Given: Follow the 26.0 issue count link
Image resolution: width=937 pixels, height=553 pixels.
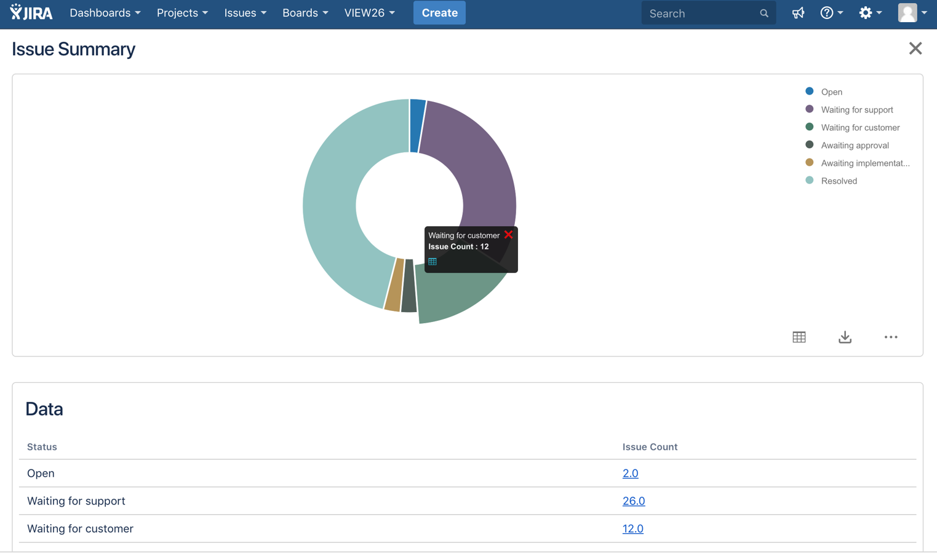Looking at the screenshot, I should click(x=634, y=501).
